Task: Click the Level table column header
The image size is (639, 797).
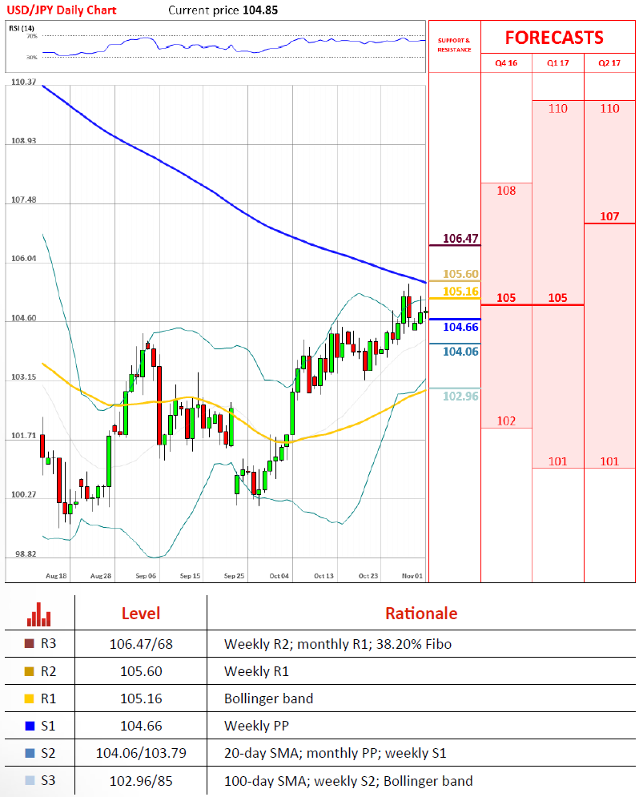Action: [x=141, y=614]
